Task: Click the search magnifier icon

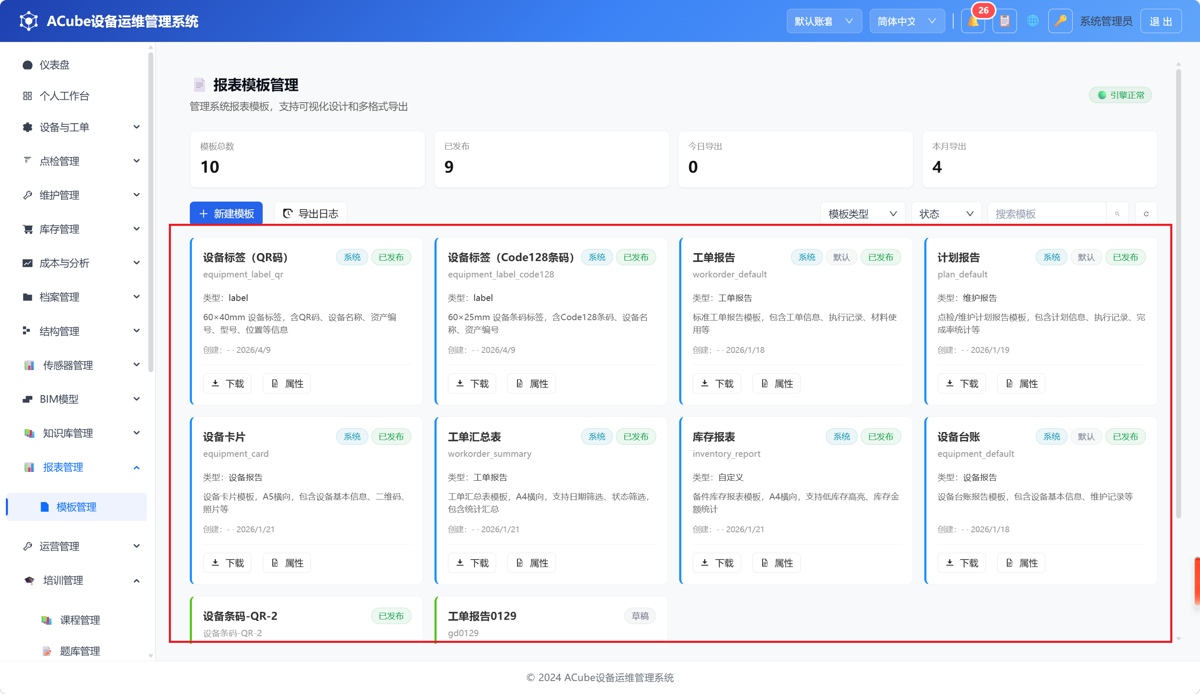Action: (x=1117, y=214)
